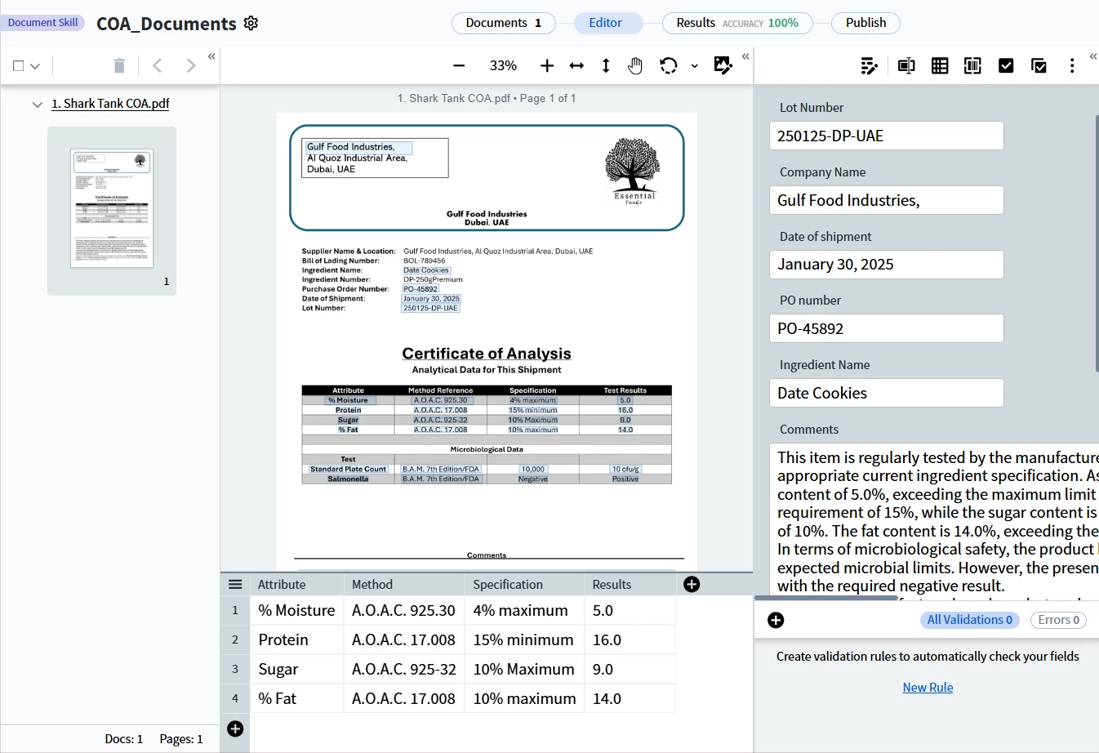
Task: Activate the hand pan tool
Action: pyautogui.click(x=635, y=65)
